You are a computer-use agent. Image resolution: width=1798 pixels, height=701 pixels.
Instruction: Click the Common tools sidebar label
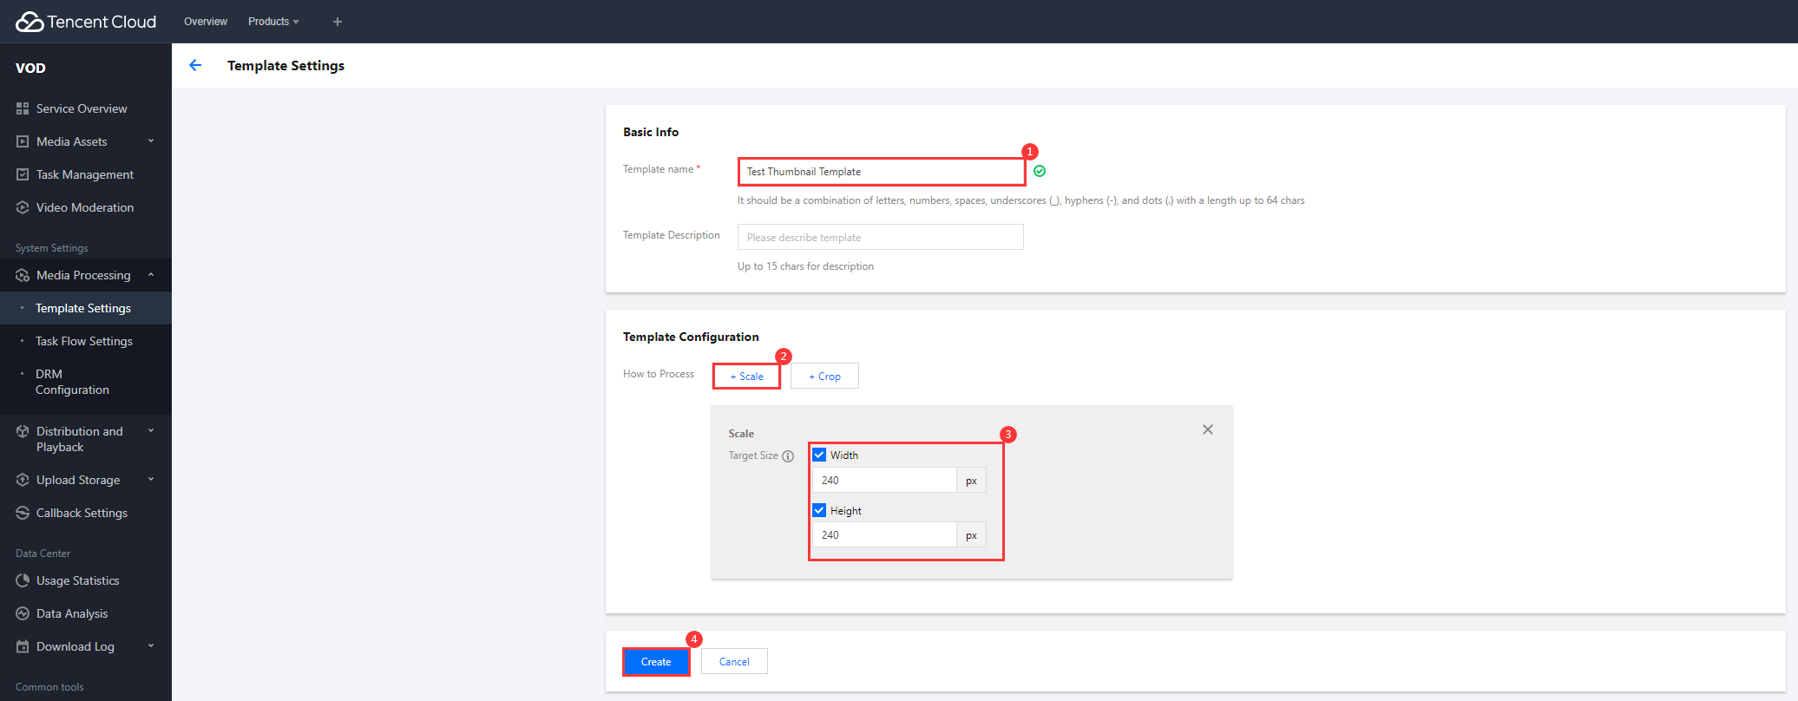pos(49,687)
